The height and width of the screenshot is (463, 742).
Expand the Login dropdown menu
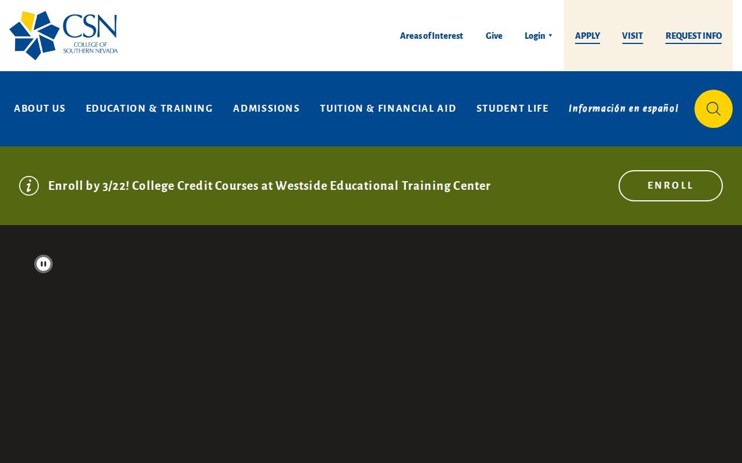534,36
